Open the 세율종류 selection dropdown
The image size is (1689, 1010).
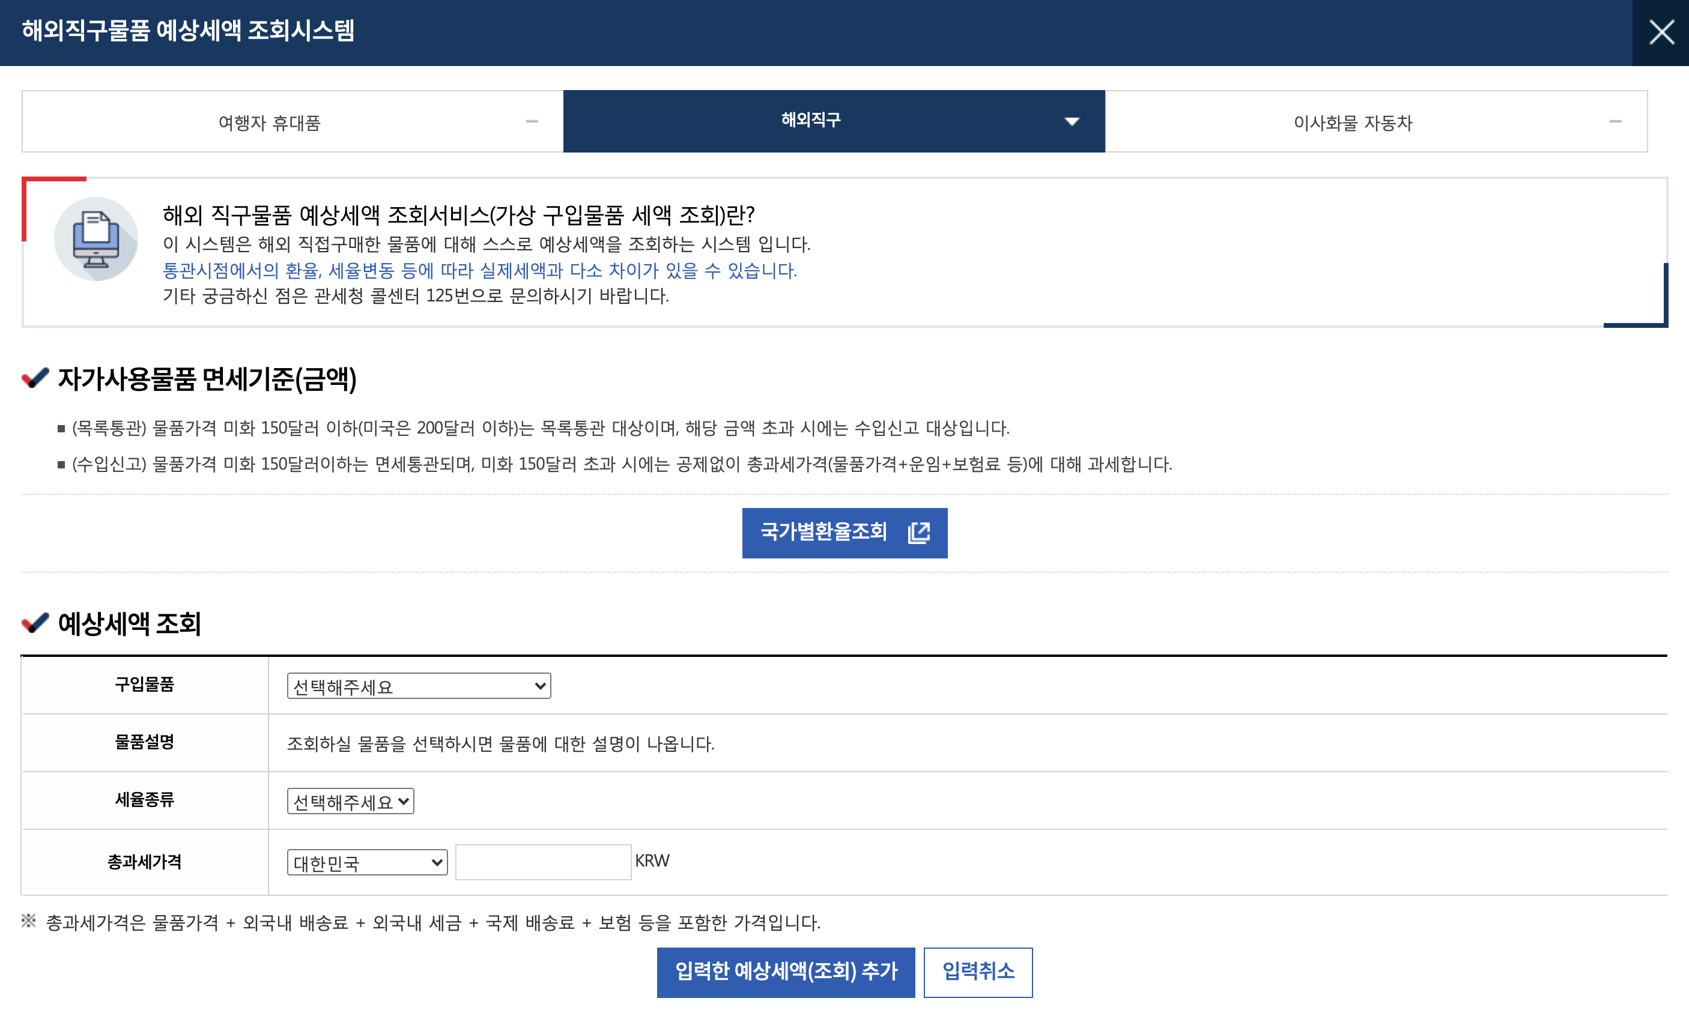point(350,801)
